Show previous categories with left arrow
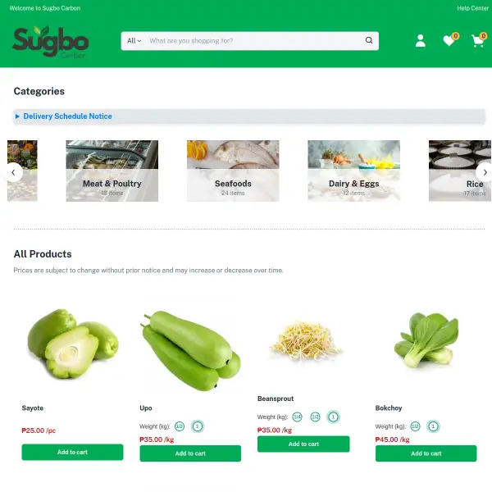This screenshot has width=492, height=492. (x=13, y=172)
